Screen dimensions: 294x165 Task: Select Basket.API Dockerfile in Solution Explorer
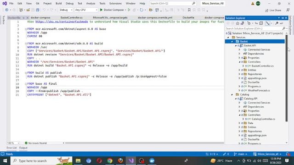click(254, 82)
